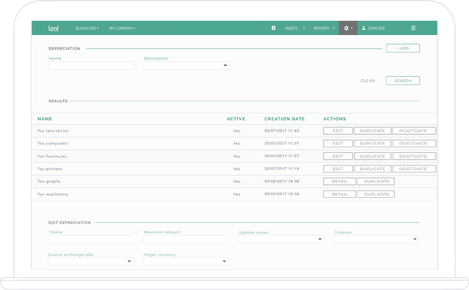Image resolution: width=469 pixels, height=290 pixels.
Task: Open the ASSETS menu
Action: [x=295, y=28]
